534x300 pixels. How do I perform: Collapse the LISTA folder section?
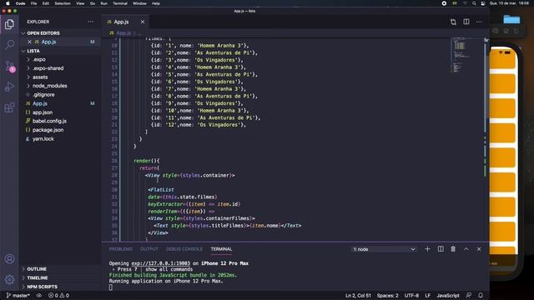tap(33, 51)
